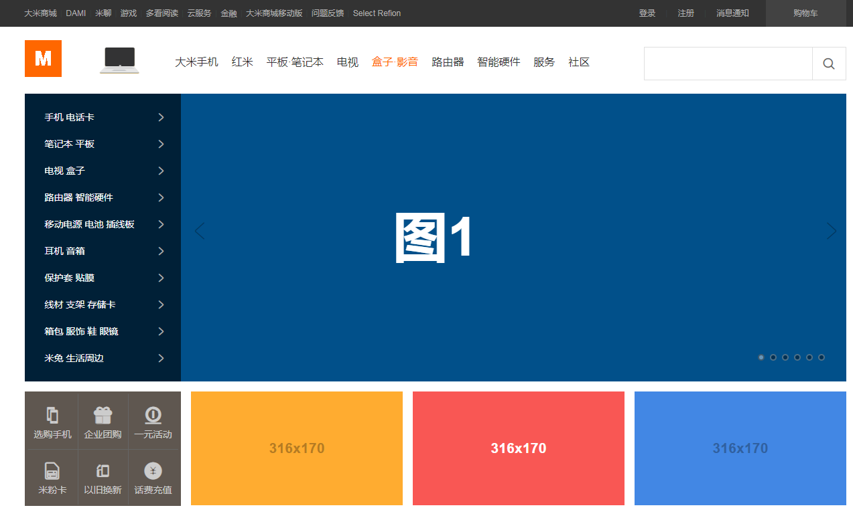This screenshot has height=528, width=853.
Task: Open the 选购手机 phone icon shortcut
Action: click(52, 416)
